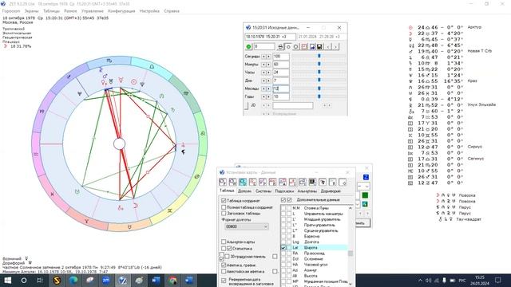Select 'Часовой угол' row in list
Viewport: 511px width, 287px height.
pos(315,265)
